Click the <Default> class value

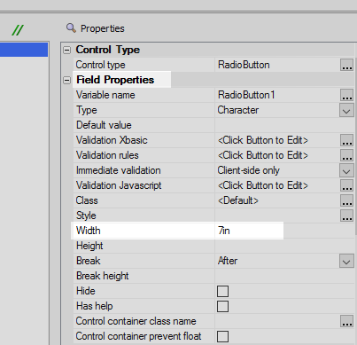point(238,200)
